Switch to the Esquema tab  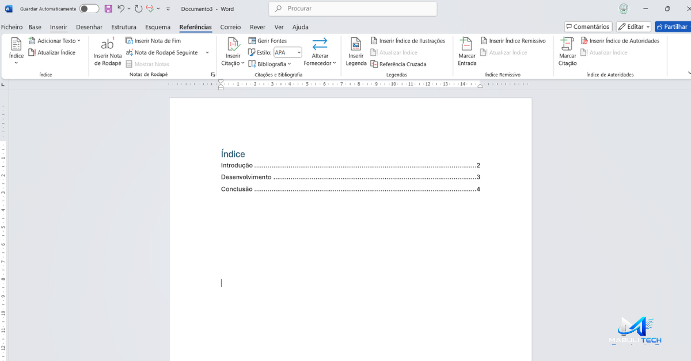pyautogui.click(x=158, y=27)
